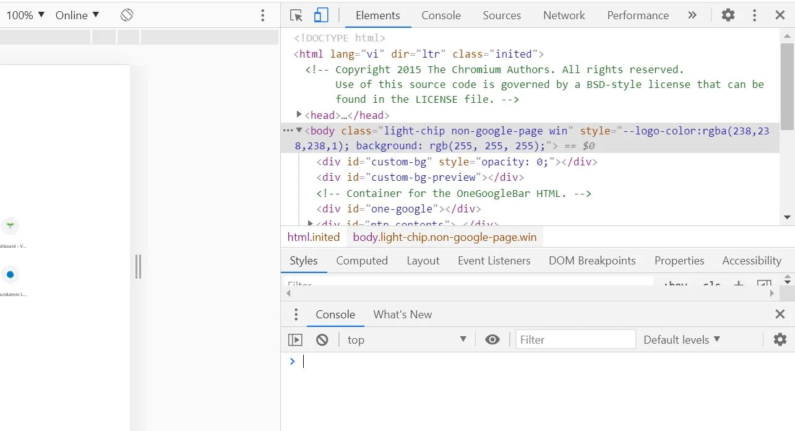Show more DevTools tabs with the chevron
The height and width of the screenshot is (431, 795).
click(x=692, y=15)
